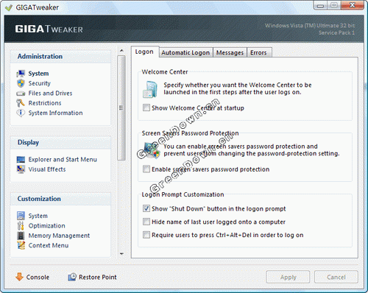Click the Apply button
The width and height of the screenshot is (368, 293).
click(288, 277)
